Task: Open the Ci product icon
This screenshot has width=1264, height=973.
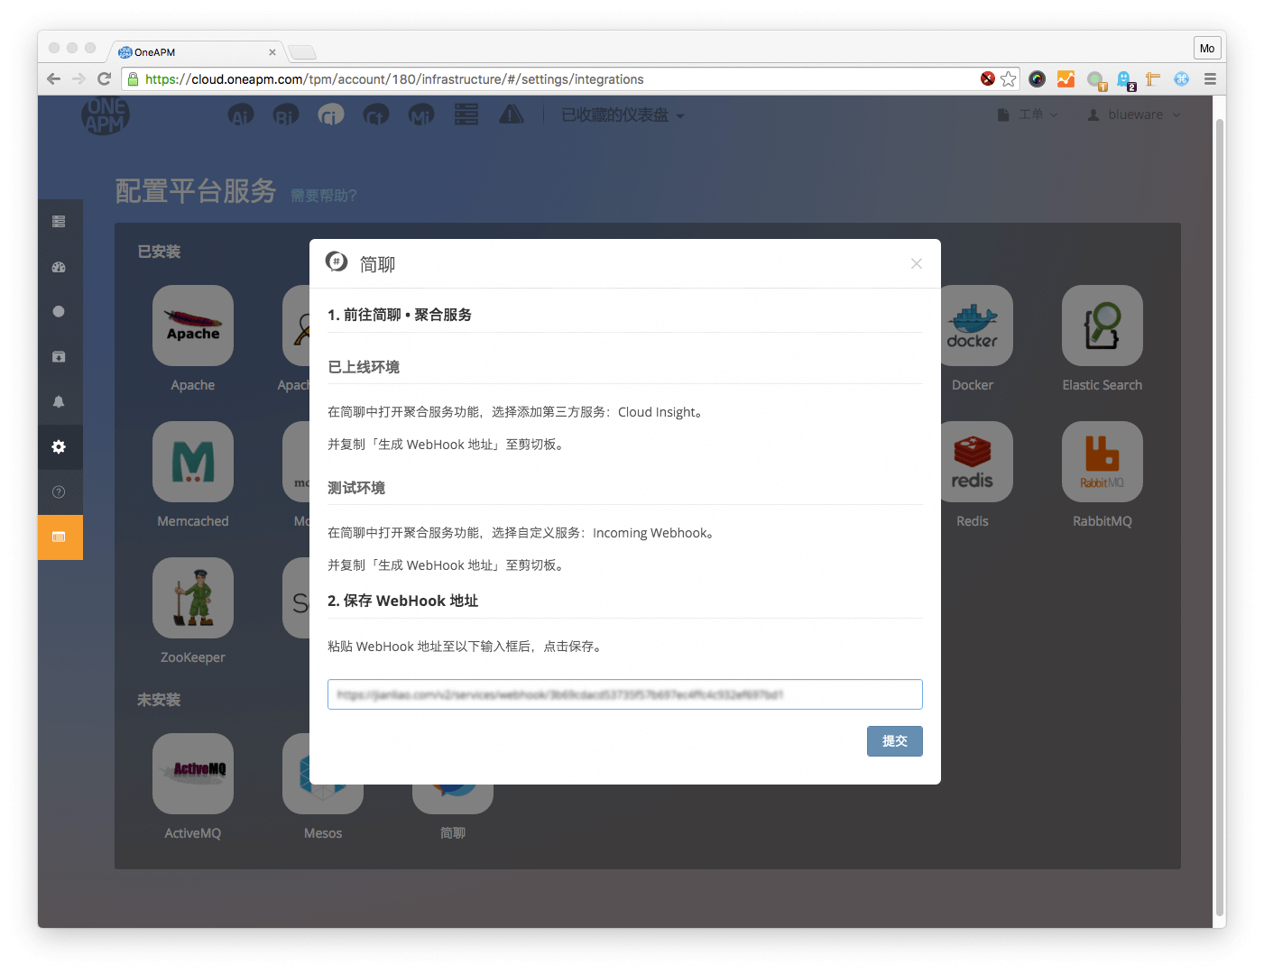Action: (331, 115)
